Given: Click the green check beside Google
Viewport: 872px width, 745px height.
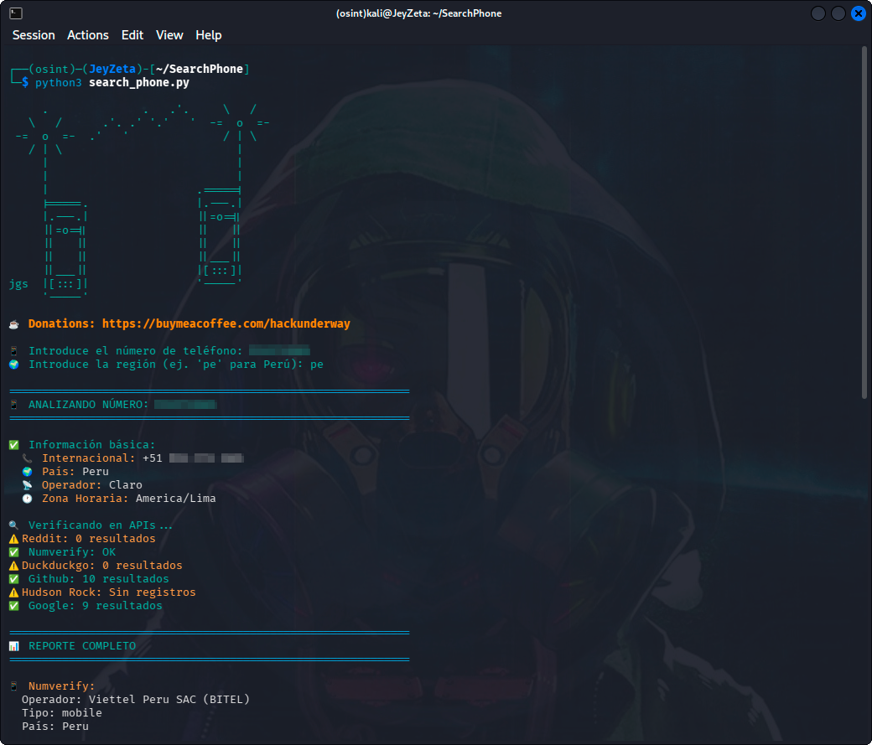Looking at the screenshot, I should [14, 606].
